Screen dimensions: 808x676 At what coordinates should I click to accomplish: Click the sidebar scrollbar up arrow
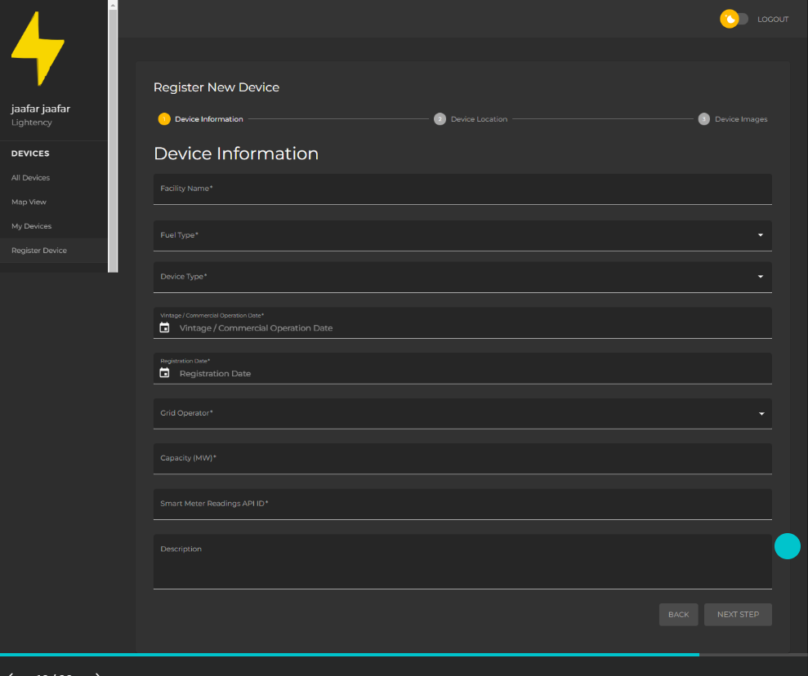click(x=113, y=5)
